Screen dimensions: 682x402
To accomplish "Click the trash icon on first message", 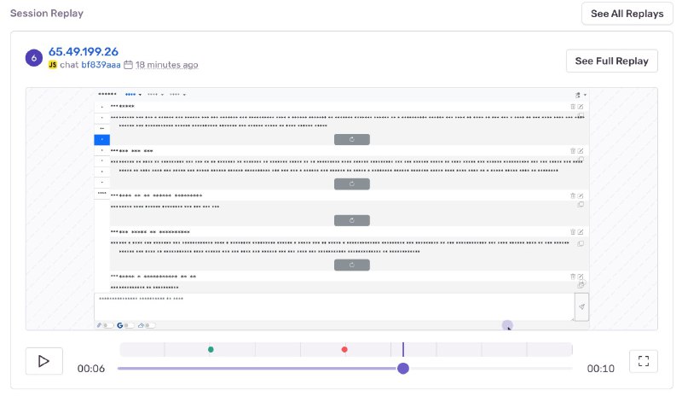I will click(x=573, y=107).
